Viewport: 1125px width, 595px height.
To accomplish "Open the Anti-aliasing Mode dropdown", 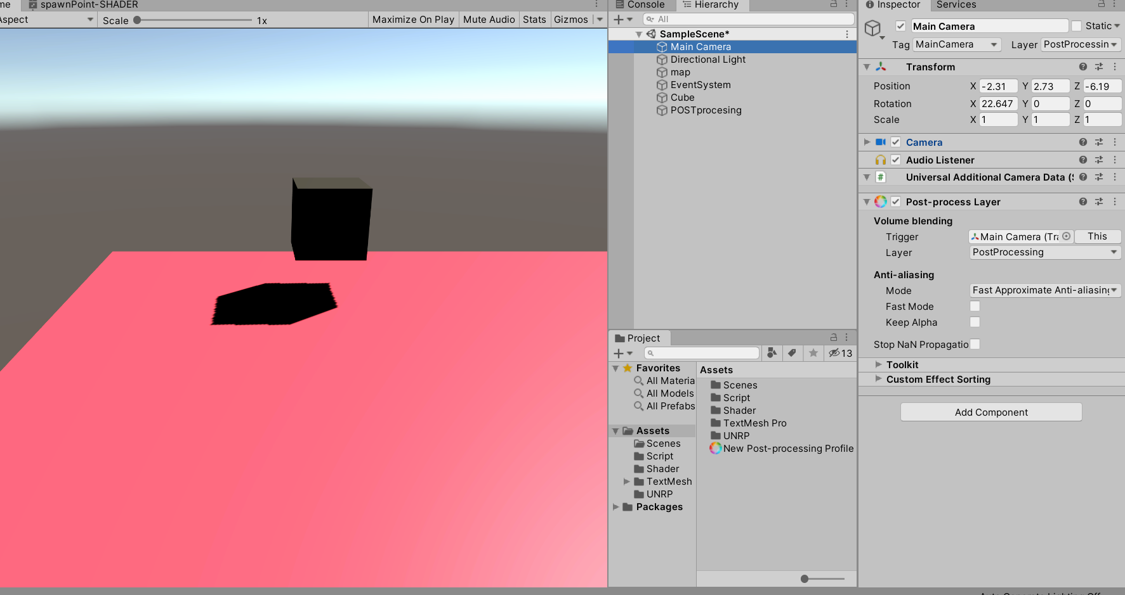I will pyautogui.click(x=1044, y=290).
